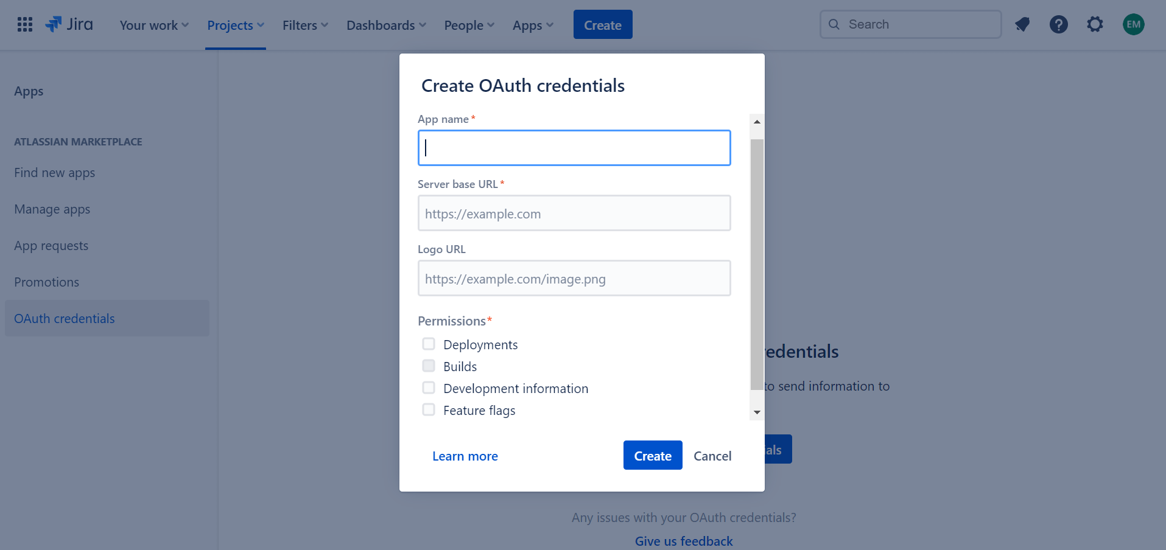Click the Search box in header
This screenshot has width=1166, height=550.
911,24
